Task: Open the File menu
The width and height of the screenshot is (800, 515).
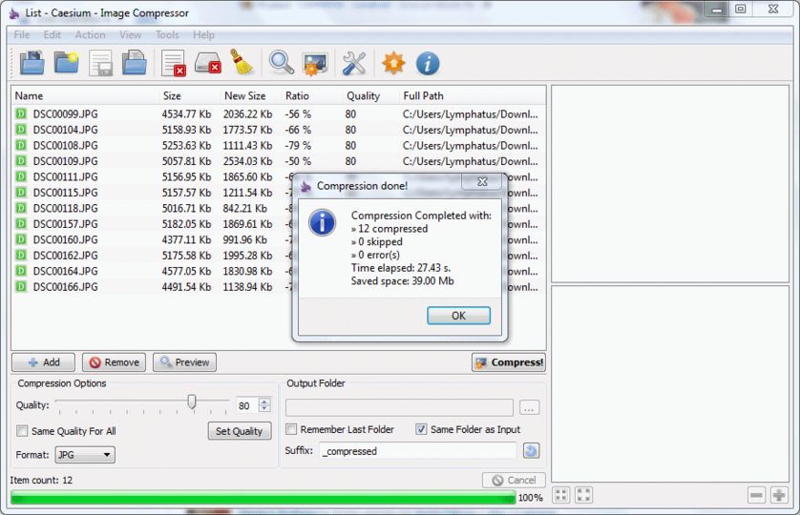Action: [x=21, y=34]
